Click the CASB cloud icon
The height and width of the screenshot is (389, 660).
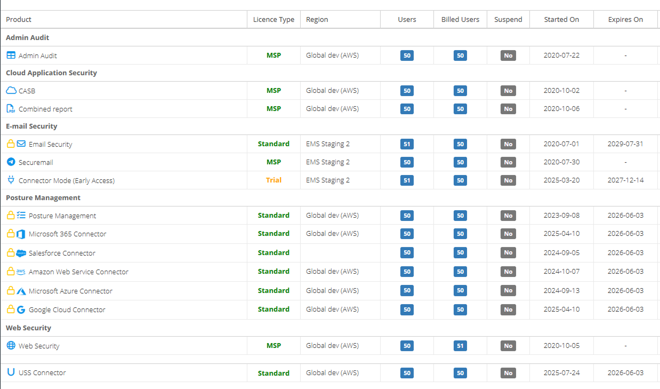click(x=11, y=90)
